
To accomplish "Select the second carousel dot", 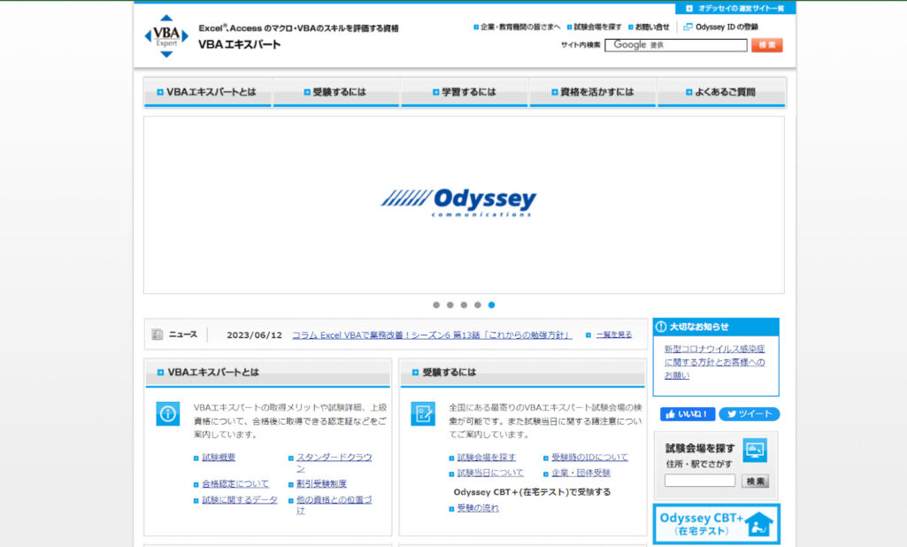I will pyautogui.click(x=450, y=305).
